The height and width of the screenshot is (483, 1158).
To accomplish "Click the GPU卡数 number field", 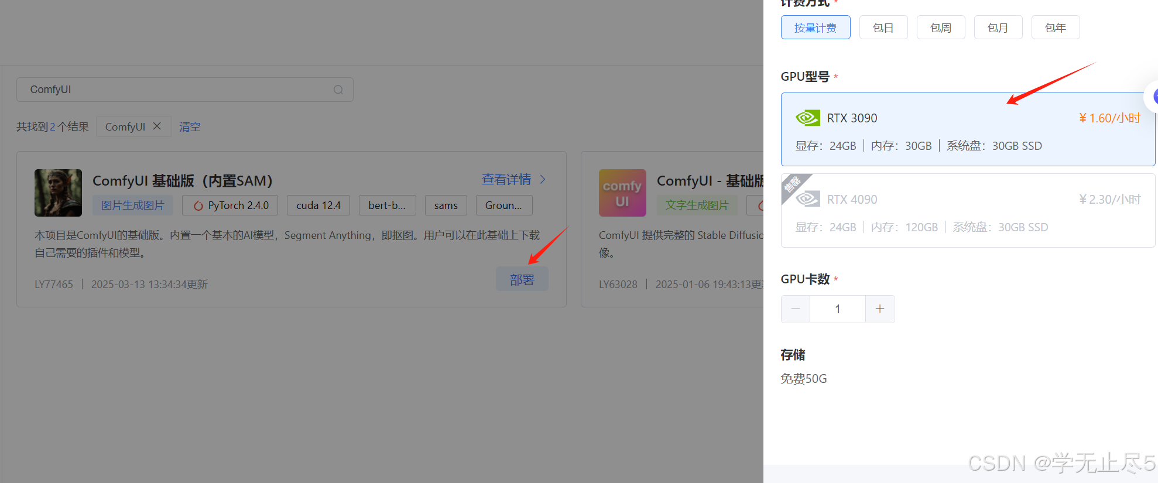I will (x=838, y=309).
